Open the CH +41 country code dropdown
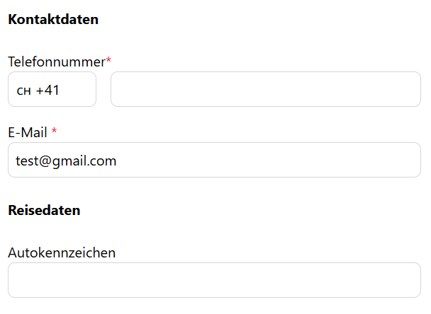This screenshot has height=314, width=431. pyautogui.click(x=52, y=89)
